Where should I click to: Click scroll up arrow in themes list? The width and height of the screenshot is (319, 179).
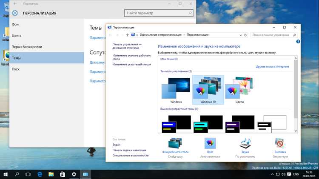(296, 58)
